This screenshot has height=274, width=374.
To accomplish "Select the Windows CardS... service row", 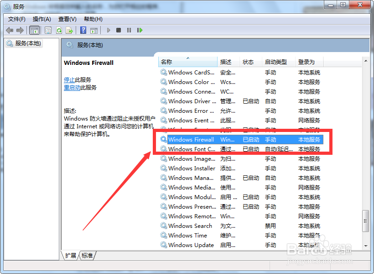I will click(x=241, y=73).
